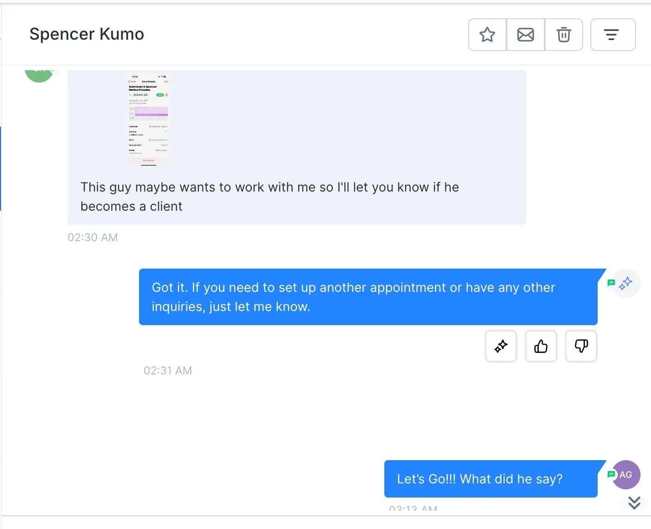651x529 pixels.
Task: Click the 02:31 AM timestamp
Action: point(168,371)
